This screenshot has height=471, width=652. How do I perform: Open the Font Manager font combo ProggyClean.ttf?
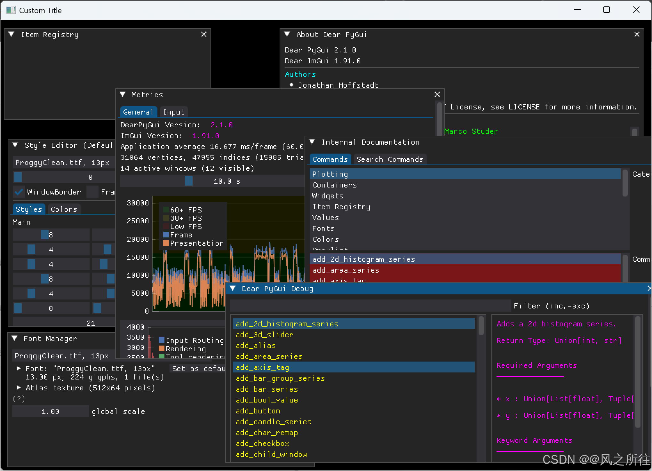(64, 356)
